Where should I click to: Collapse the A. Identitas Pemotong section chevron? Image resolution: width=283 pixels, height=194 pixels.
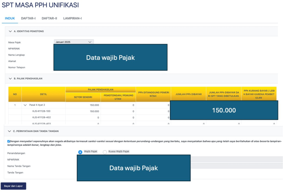[11, 31]
